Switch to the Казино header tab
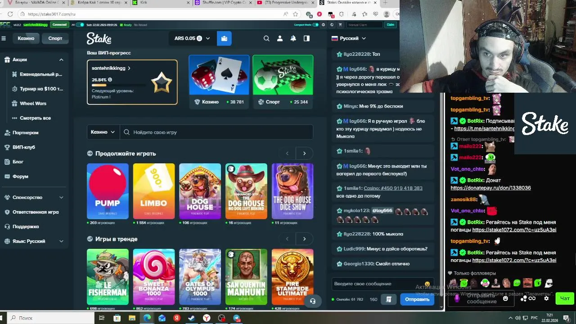576x324 pixels. [26, 38]
